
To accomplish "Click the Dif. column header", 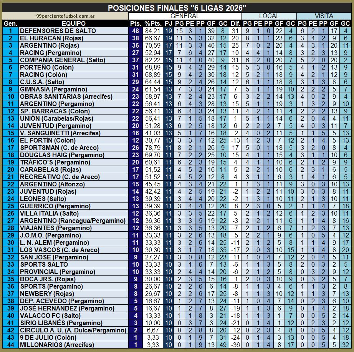I will tap(235, 23).
